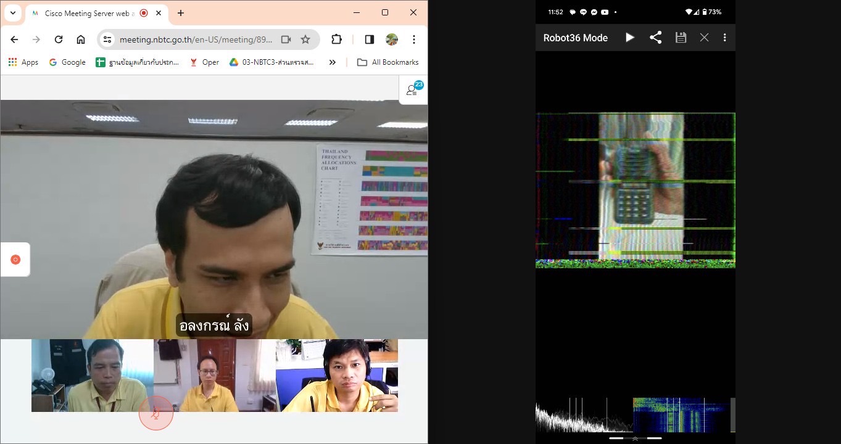Go forward in Chrome
841x444 pixels.
[36, 39]
